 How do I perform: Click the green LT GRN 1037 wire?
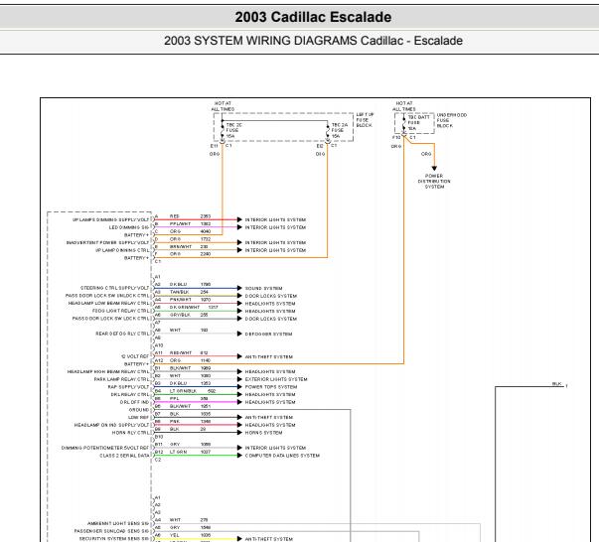point(196,456)
